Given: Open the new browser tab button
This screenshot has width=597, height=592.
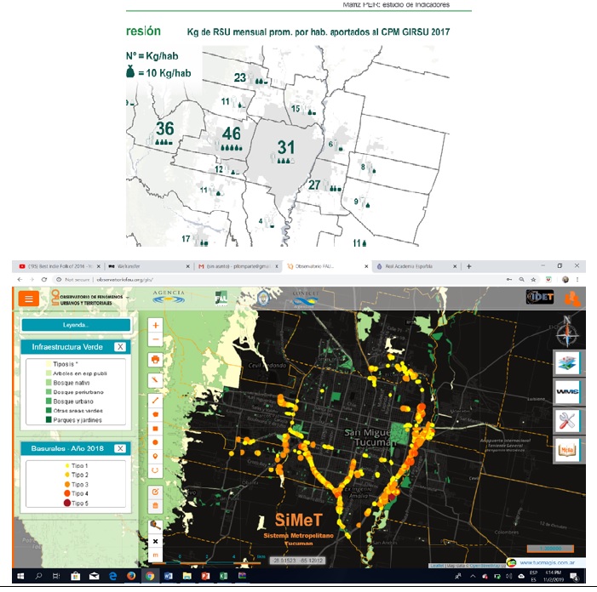Looking at the screenshot, I should 468,266.
